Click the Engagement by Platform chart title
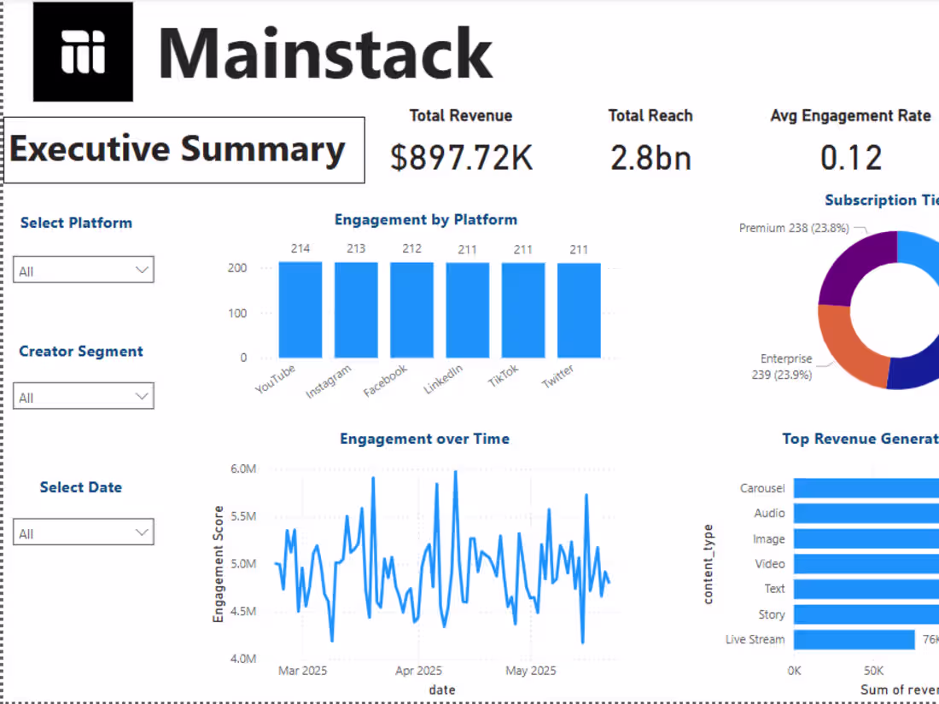This screenshot has height=704, width=939. (426, 219)
